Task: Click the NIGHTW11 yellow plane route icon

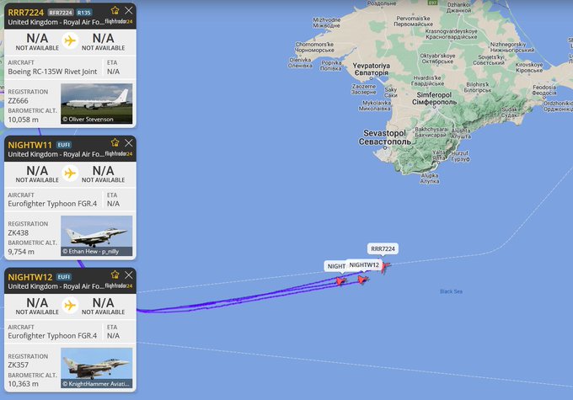Action: tap(70, 173)
